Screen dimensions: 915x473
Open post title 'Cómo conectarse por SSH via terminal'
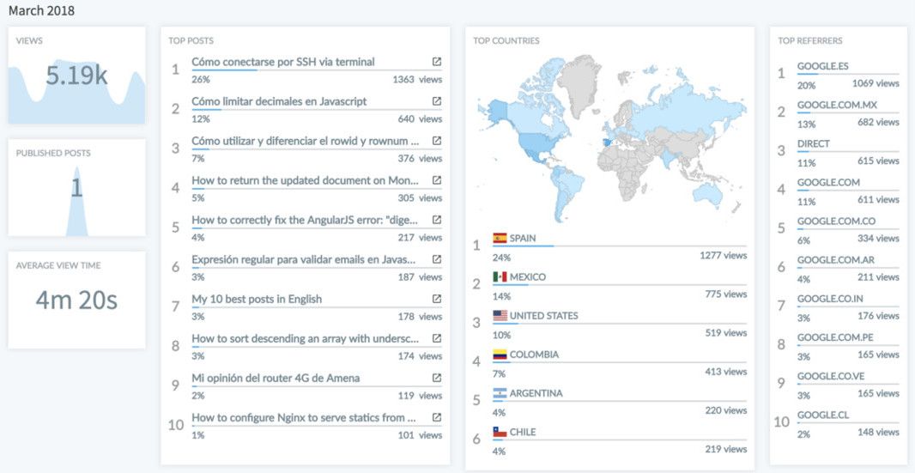(x=283, y=62)
